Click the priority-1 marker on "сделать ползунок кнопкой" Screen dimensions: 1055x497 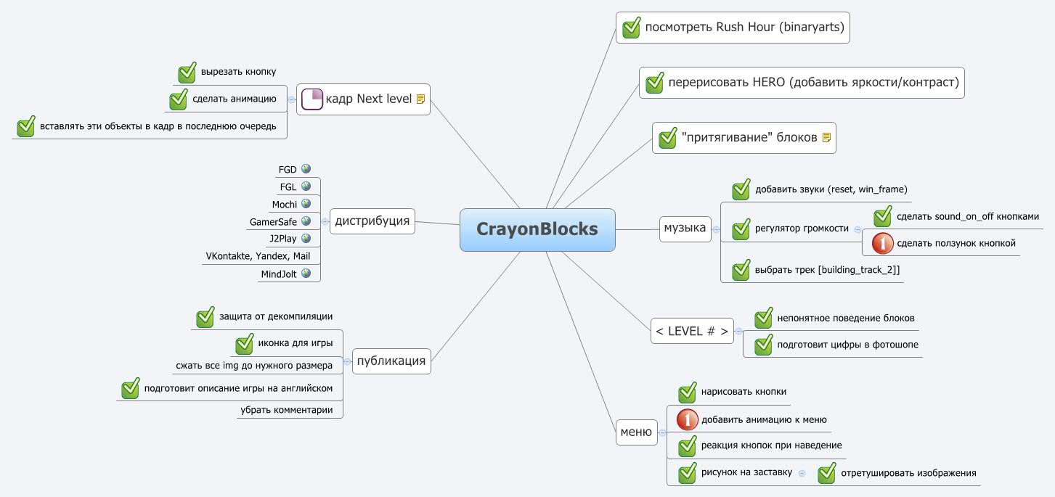click(x=881, y=243)
